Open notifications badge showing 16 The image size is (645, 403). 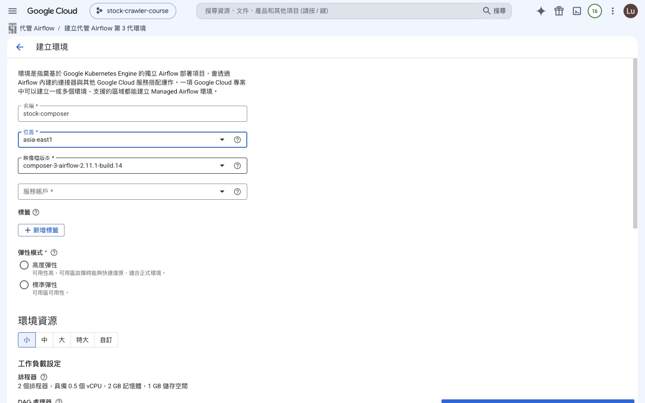(x=595, y=11)
